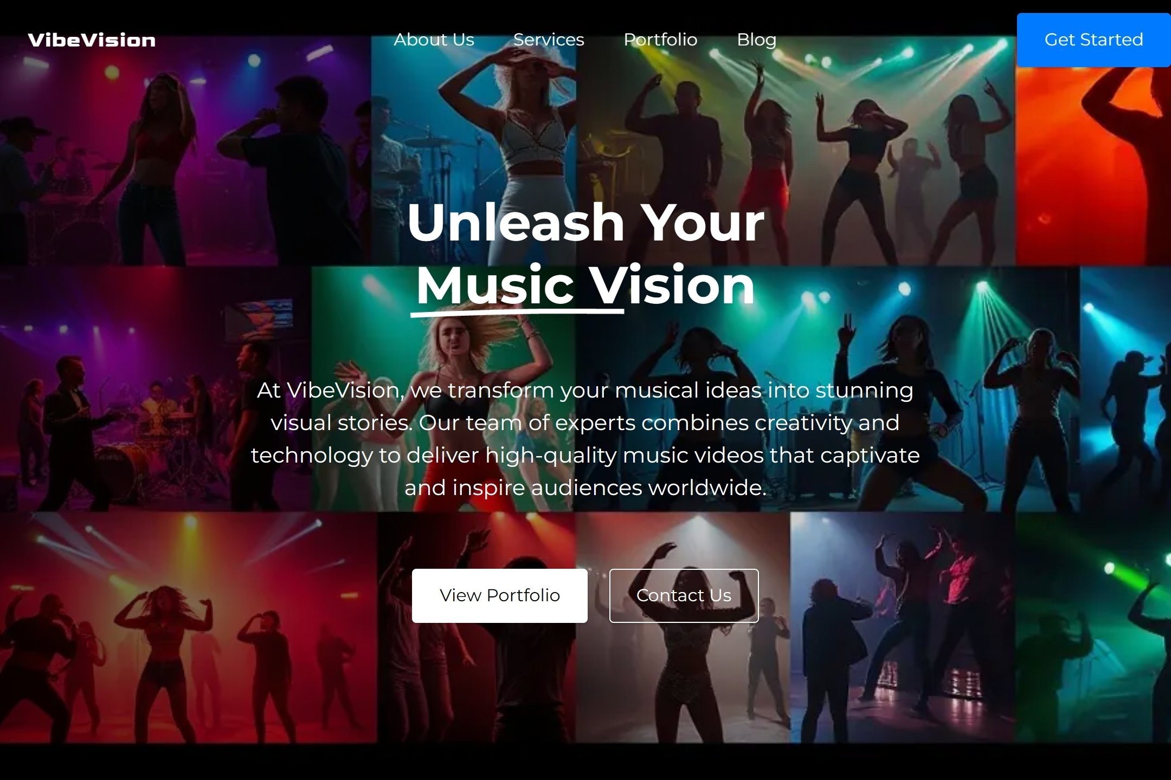Image resolution: width=1171 pixels, height=780 pixels.
Task: Click the blue Get Started button
Action: pos(1093,40)
